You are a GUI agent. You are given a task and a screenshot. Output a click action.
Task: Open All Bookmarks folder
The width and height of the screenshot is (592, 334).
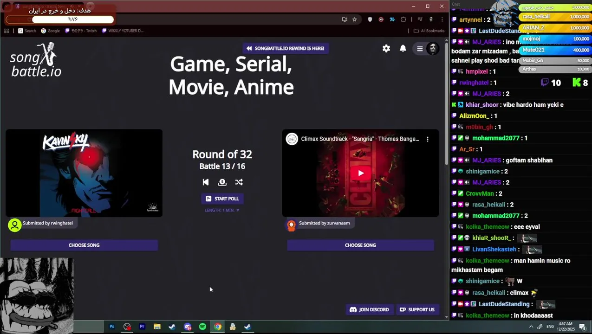[x=429, y=31]
